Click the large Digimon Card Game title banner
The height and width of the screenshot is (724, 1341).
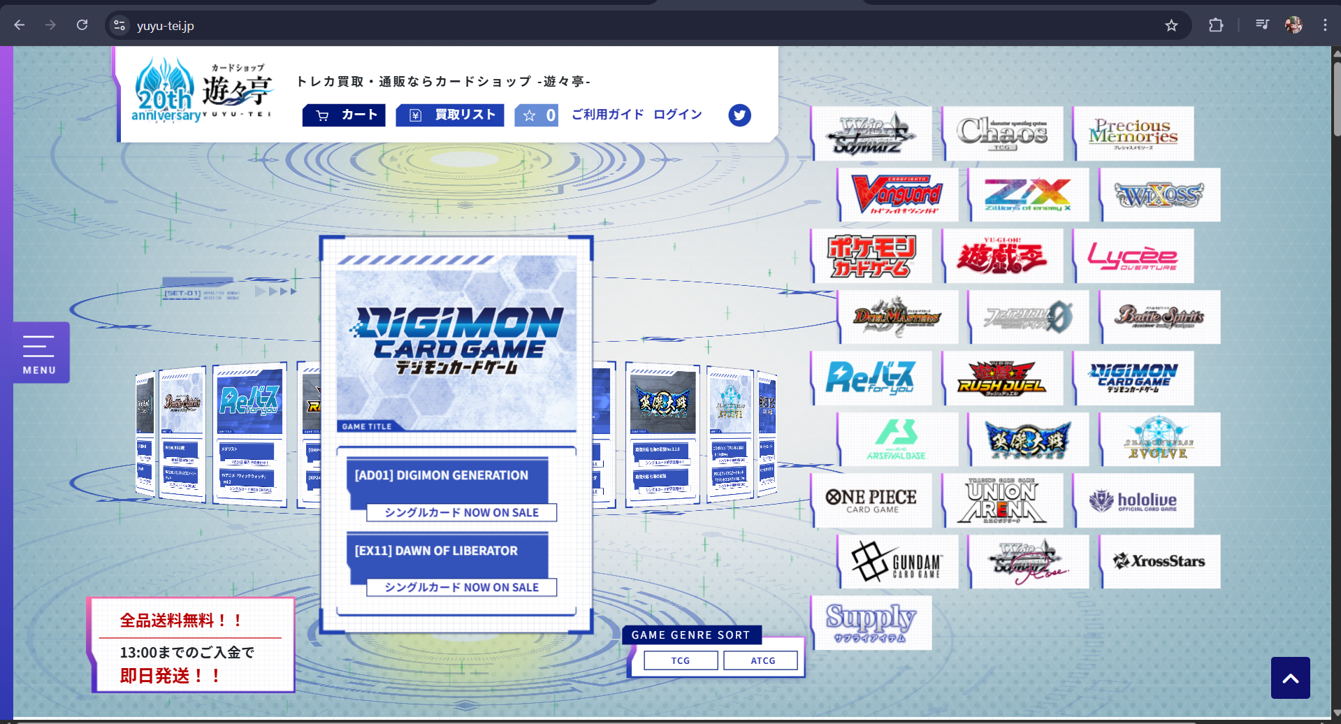456,343
